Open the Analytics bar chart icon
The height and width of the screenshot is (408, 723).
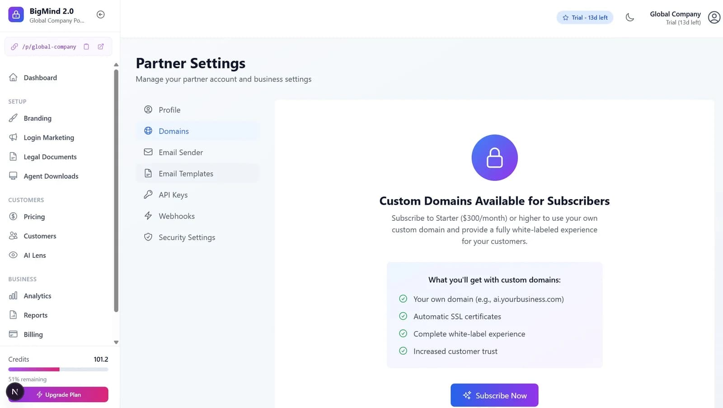tap(14, 296)
